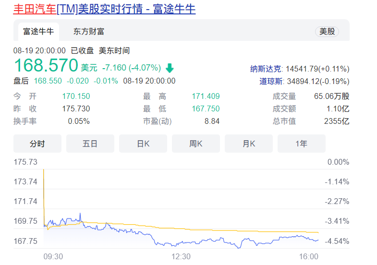Click the Dow value 34894.12(-0.19%)

[x=318, y=82]
